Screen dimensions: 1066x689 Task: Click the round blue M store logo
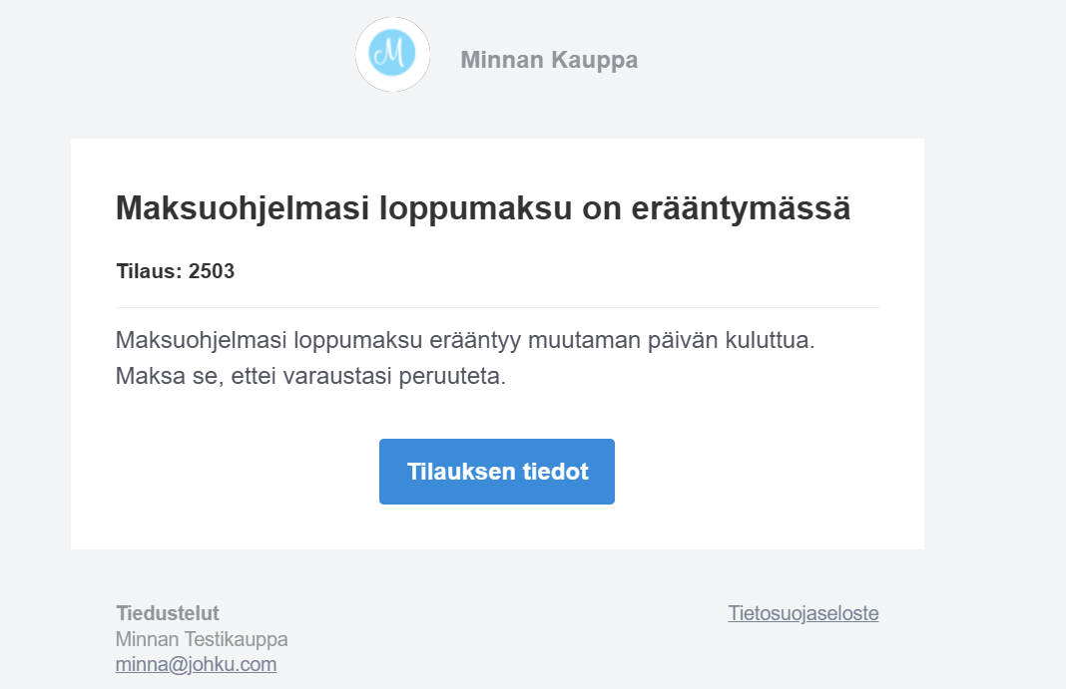pos(392,54)
